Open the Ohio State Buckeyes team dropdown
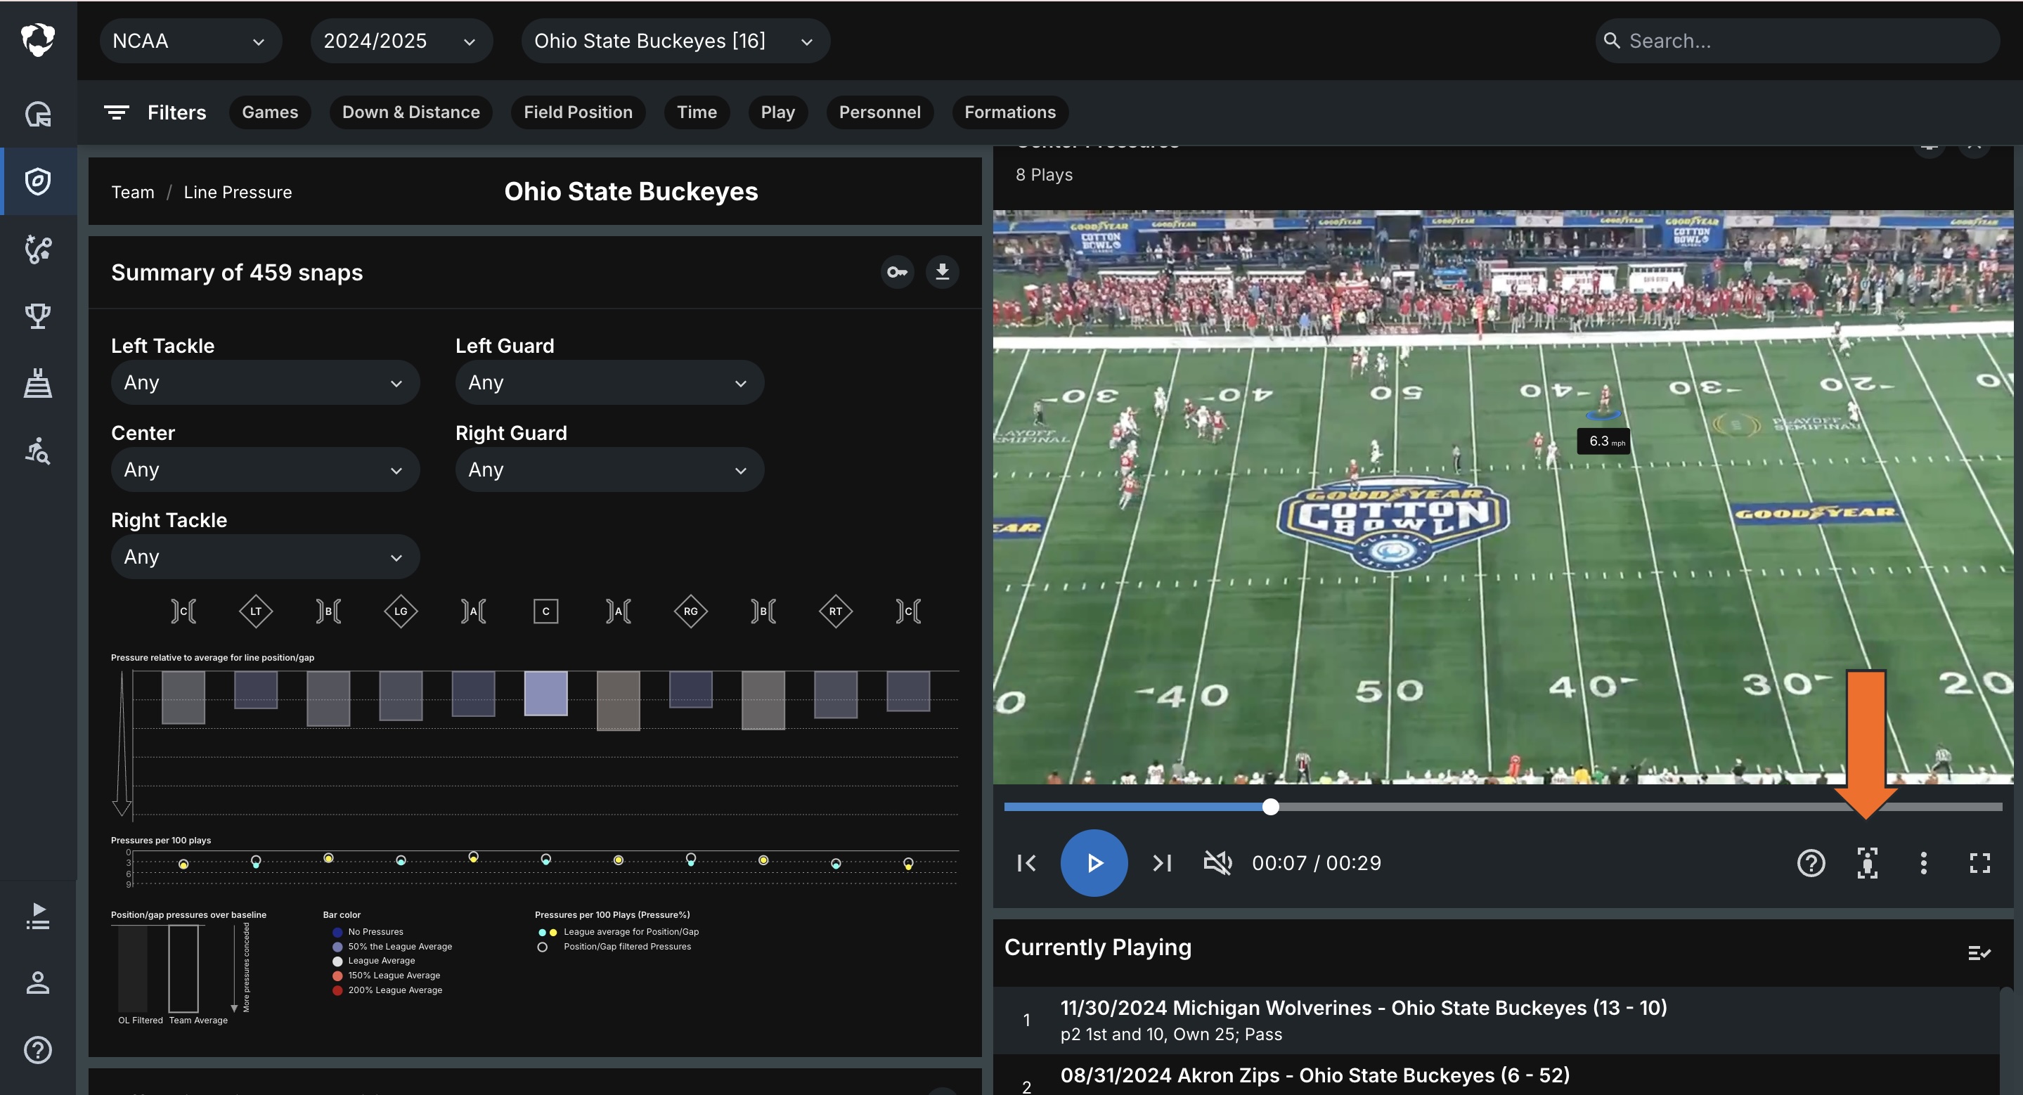 coord(676,41)
